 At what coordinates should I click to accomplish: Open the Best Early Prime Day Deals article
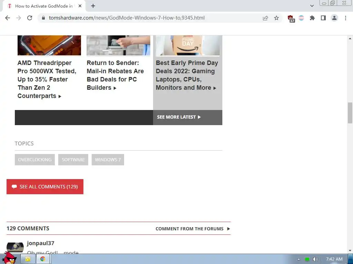187,75
